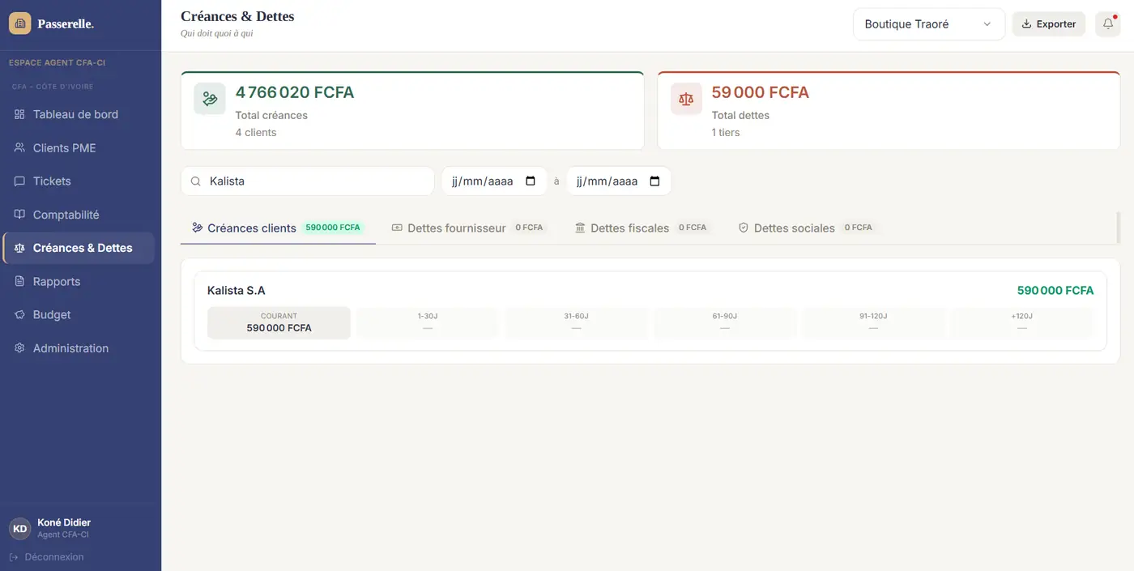
Task: Click the Tickets chat bubble icon
Action: pos(19,181)
